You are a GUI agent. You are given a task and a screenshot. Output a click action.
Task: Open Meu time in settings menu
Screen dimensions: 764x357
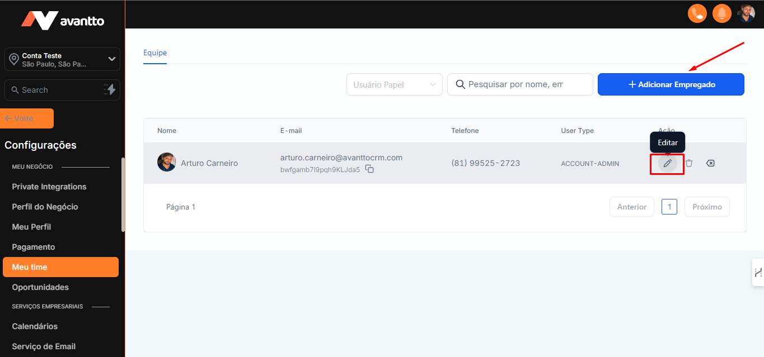pyautogui.click(x=60, y=267)
